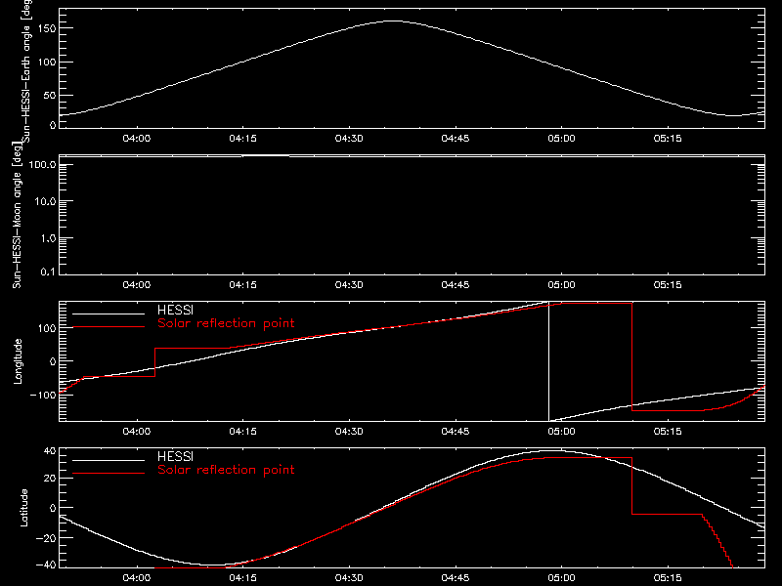Click the white HESSI legend line in Latitude plot
The width and height of the screenshot is (782, 586).
pos(109,460)
